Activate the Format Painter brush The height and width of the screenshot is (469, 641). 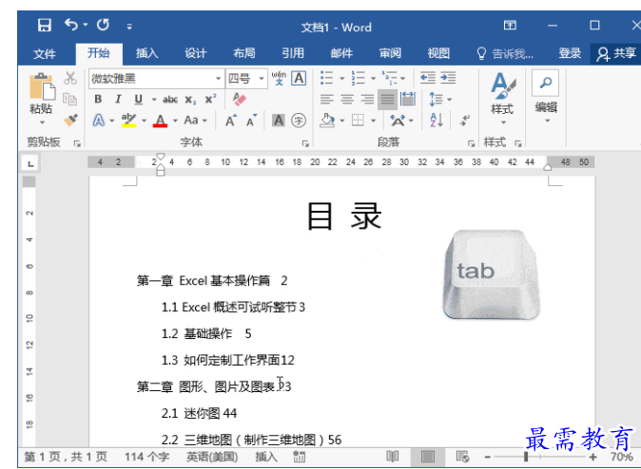click(70, 120)
